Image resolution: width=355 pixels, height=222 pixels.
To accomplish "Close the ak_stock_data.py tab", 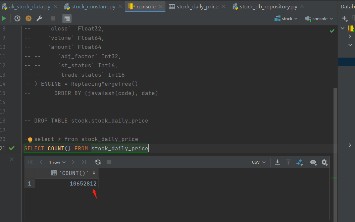I will click(55, 7).
